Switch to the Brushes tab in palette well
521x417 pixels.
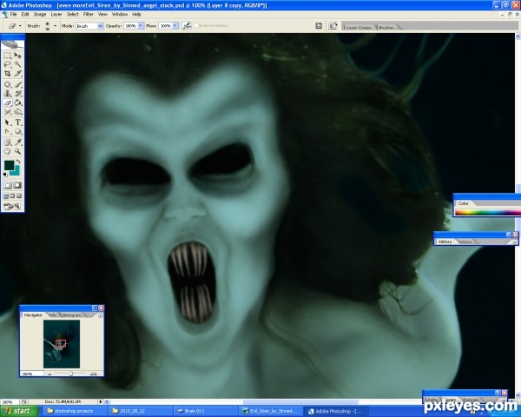pos(386,27)
